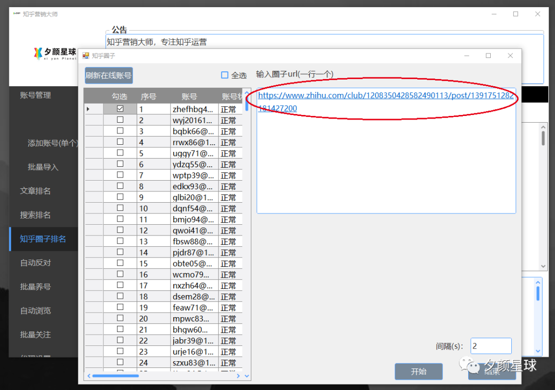
Task: Minimize the 知乎圈子 dialog
Action: click(467, 55)
